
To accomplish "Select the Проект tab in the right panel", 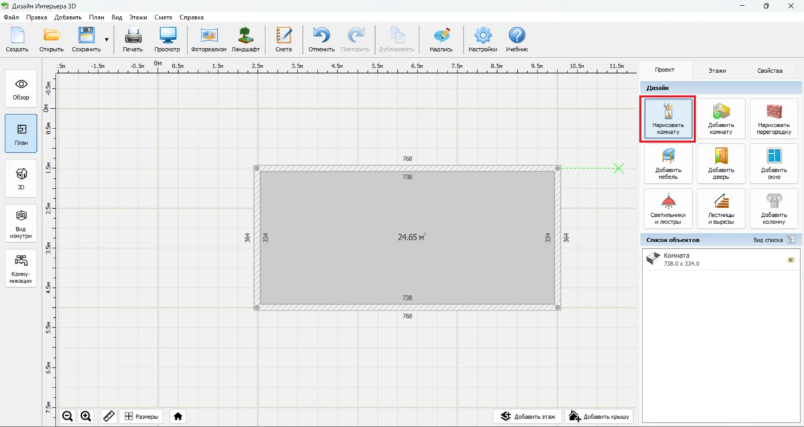I will [x=665, y=70].
